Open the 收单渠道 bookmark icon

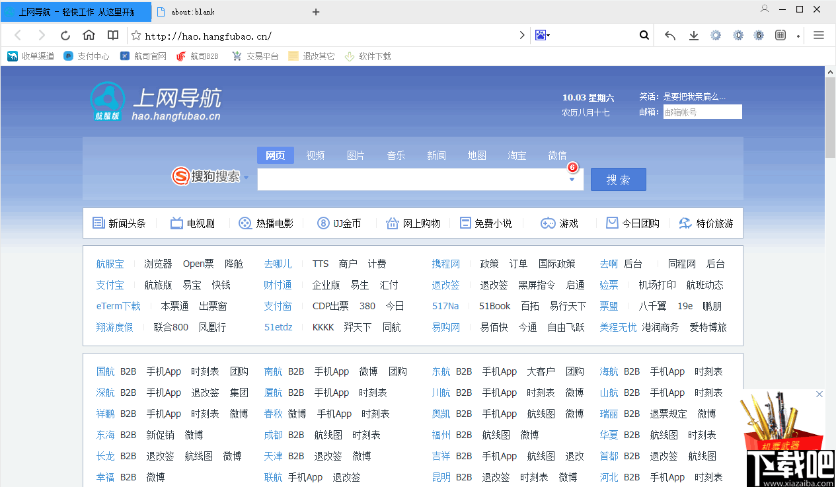pyautogui.click(x=12, y=56)
